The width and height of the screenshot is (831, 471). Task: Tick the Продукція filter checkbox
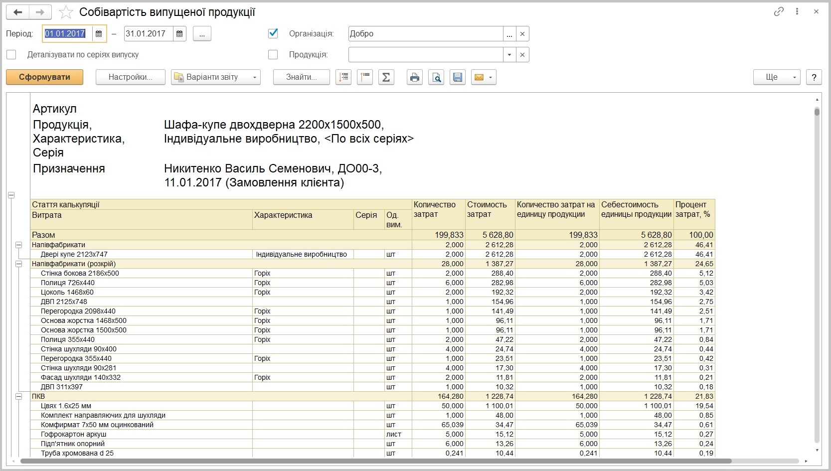(x=273, y=54)
